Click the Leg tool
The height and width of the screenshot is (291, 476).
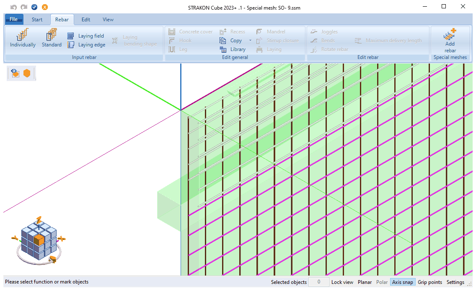[178, 49]
